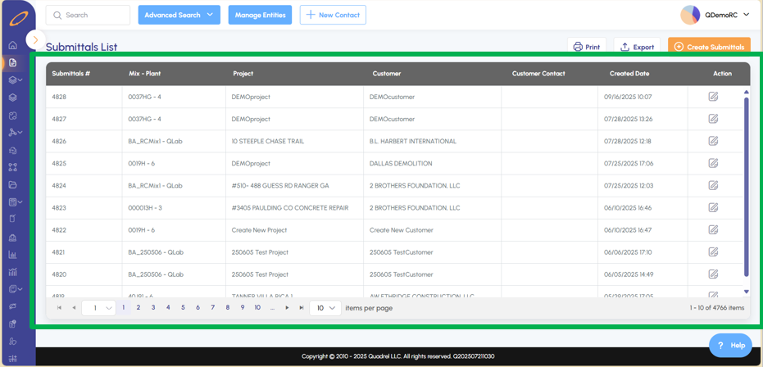Screen dimensions: 763x367
Task: Go to page 10
Action: point(257,307)
